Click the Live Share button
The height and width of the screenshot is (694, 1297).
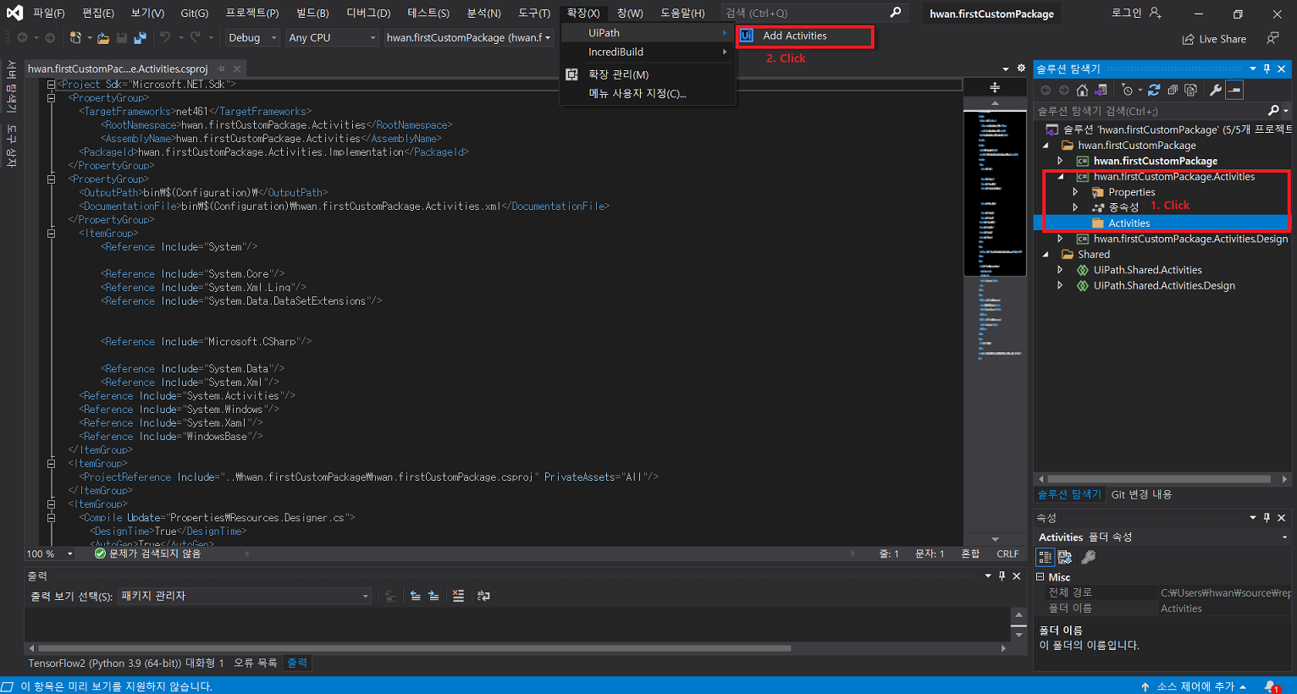(x=1214, y=38)
